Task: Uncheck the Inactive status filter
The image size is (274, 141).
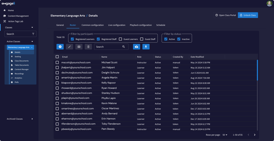Action: pos(179,39)
